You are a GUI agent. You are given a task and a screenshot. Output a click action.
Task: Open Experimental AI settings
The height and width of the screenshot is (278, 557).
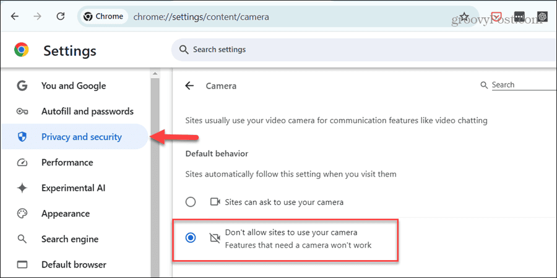pyautogui.click(x=74, y=188)
